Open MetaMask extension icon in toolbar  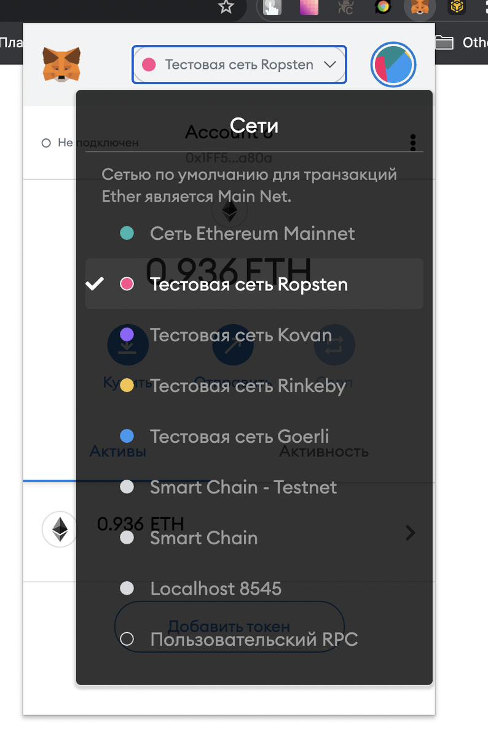click(420, 7)
